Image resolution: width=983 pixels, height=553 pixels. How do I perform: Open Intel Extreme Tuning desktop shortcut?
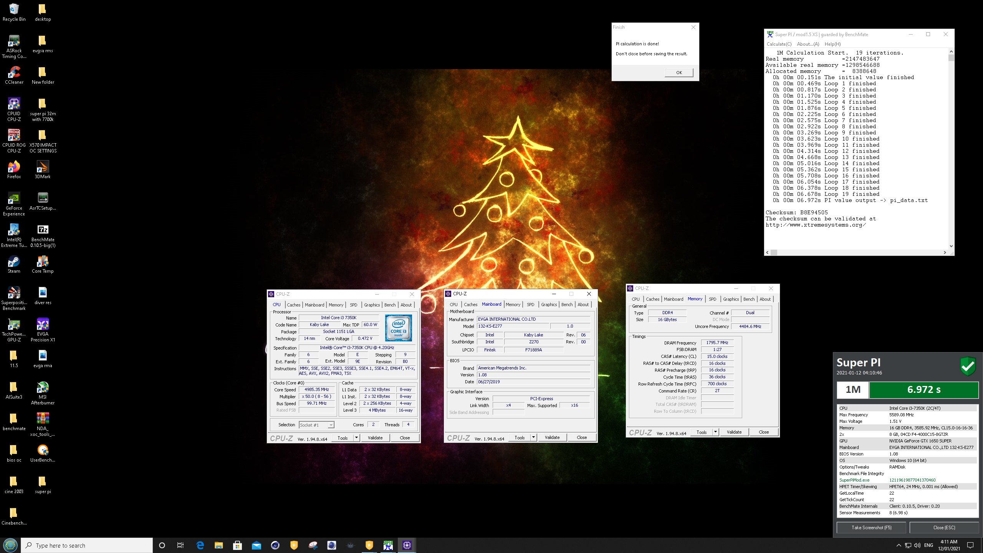[x=14, y=235]
